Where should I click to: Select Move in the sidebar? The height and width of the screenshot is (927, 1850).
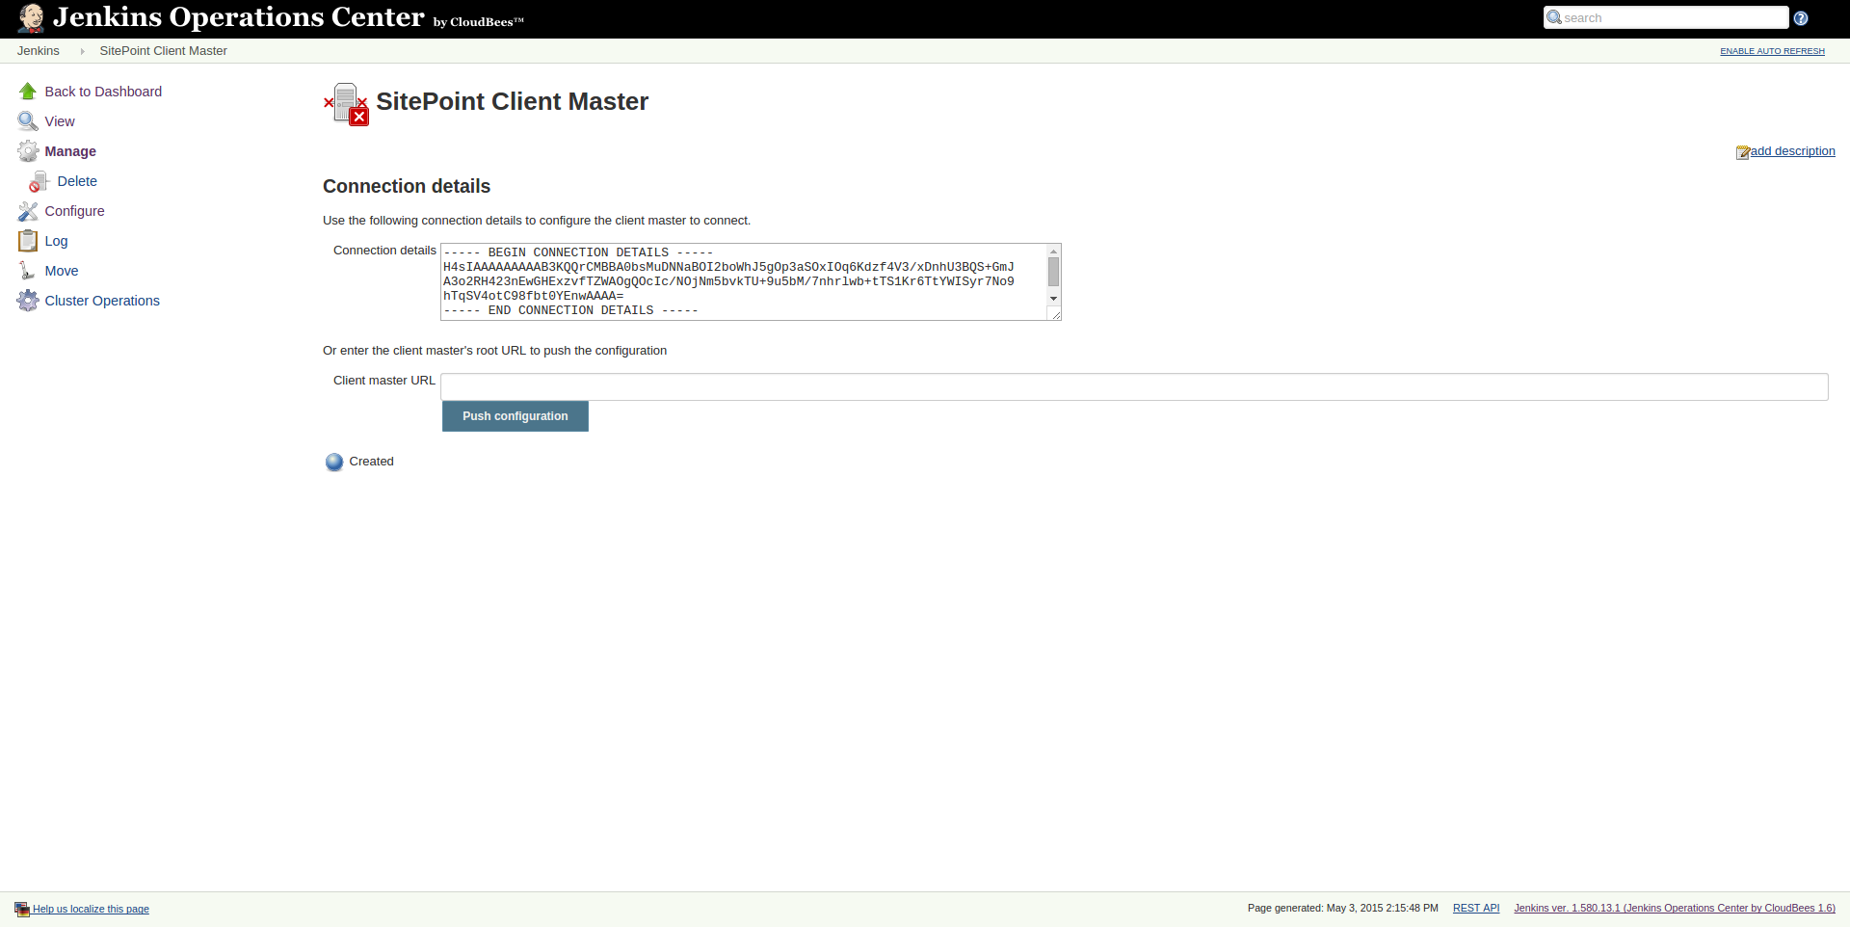(62, 271)
